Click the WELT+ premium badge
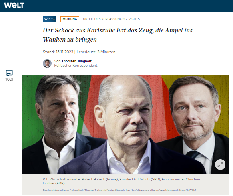Image resolution: width=233 pixels, height=196 pixels. 50,19
